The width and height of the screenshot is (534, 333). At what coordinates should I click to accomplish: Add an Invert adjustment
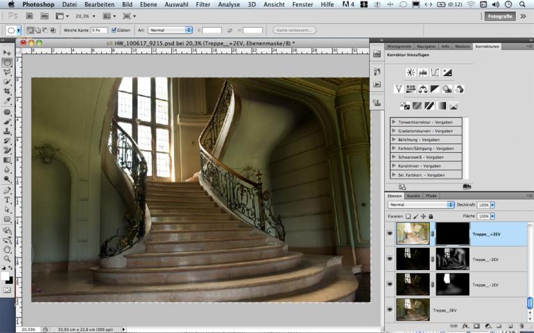pos(405,106)
